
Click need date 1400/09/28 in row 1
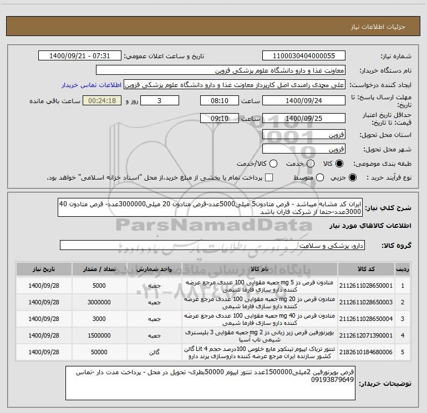coord(44,285)
